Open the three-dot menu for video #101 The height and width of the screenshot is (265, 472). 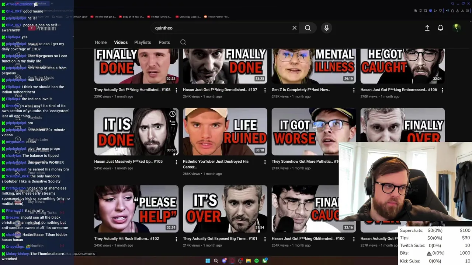265,239
